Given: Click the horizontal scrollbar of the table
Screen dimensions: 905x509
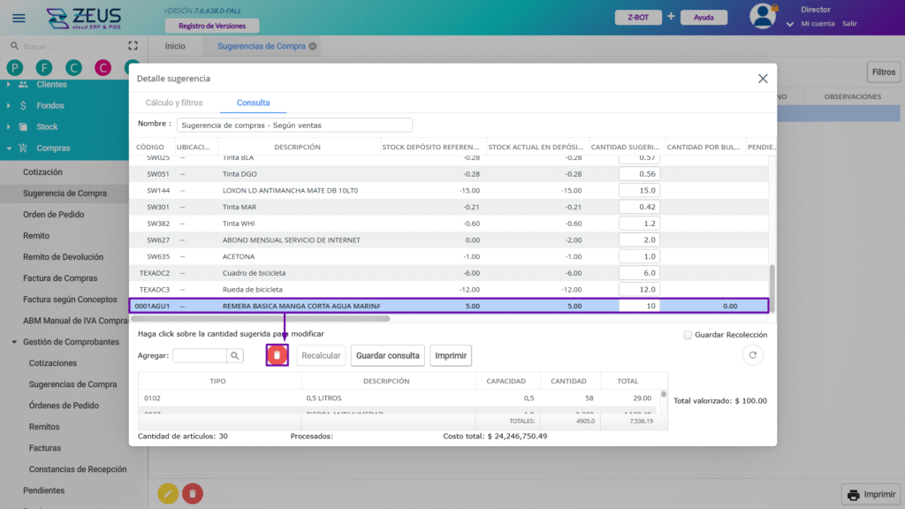Looking at the screenshot, I should click(x=261, y=318).
